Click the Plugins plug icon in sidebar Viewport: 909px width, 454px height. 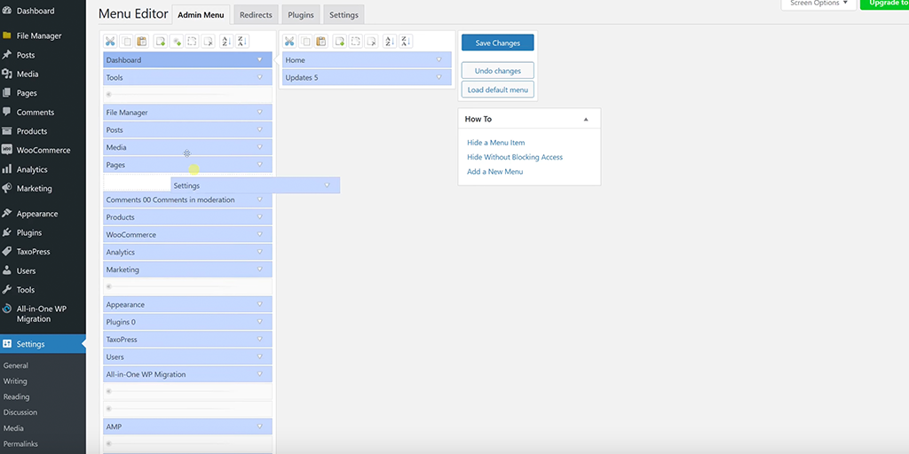click(7, 232)
